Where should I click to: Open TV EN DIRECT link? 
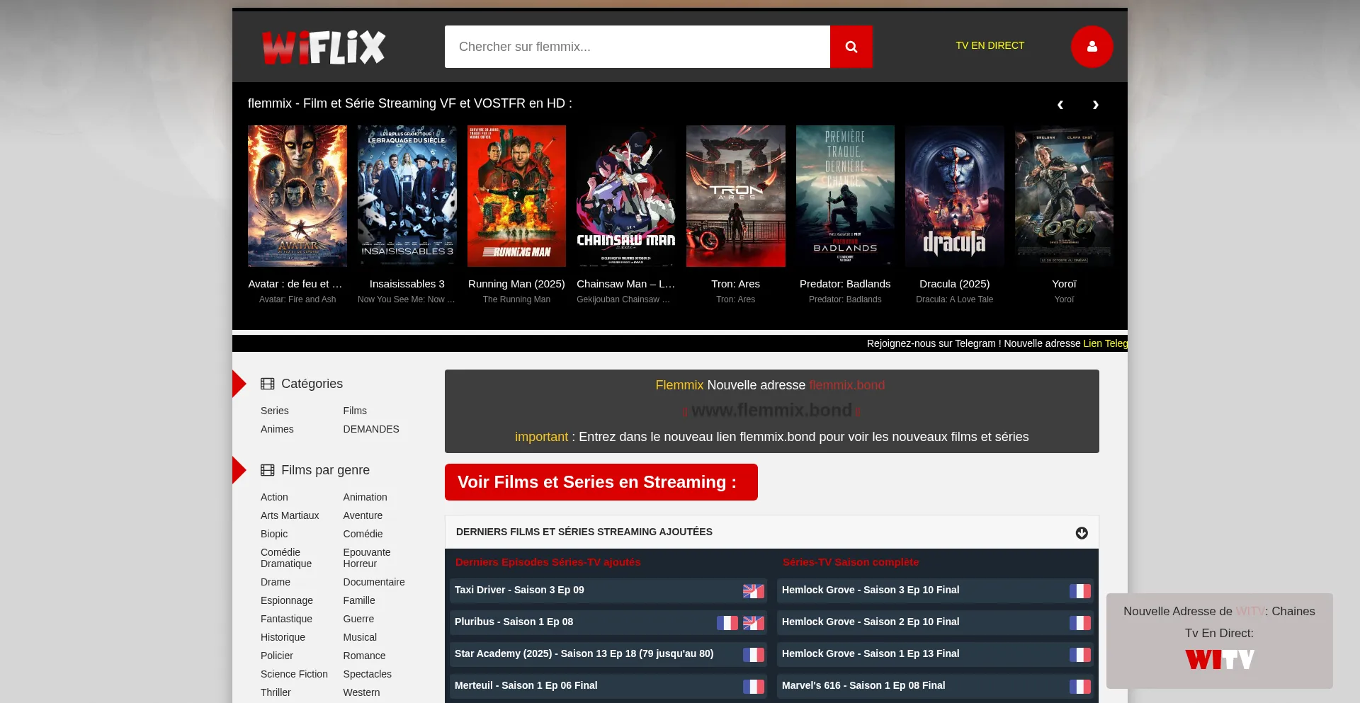(x=990, y=45)
